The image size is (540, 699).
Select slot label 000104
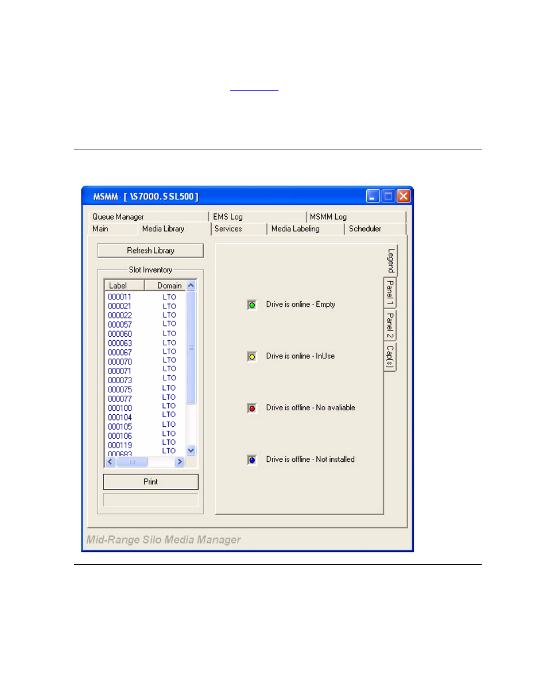click(x=119, y=417)
